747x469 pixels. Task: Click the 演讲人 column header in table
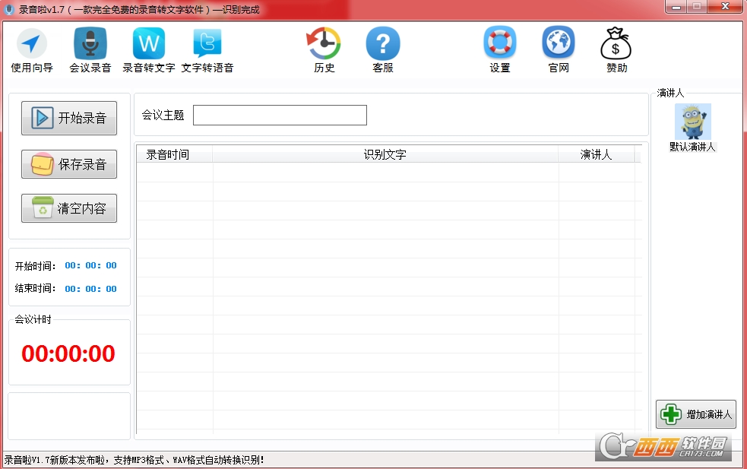(x=596, y=155)
